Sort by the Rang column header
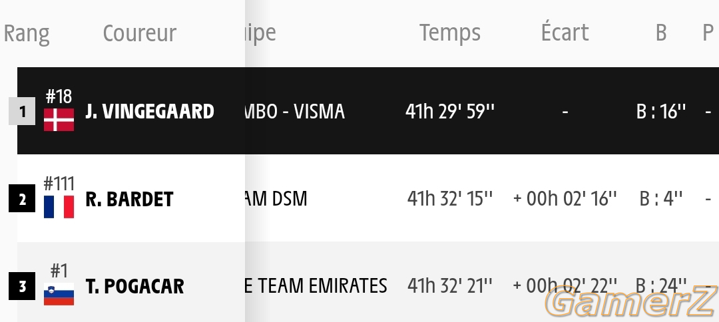The width and height of the screenshot is (719, 322). tap(27, 33)
